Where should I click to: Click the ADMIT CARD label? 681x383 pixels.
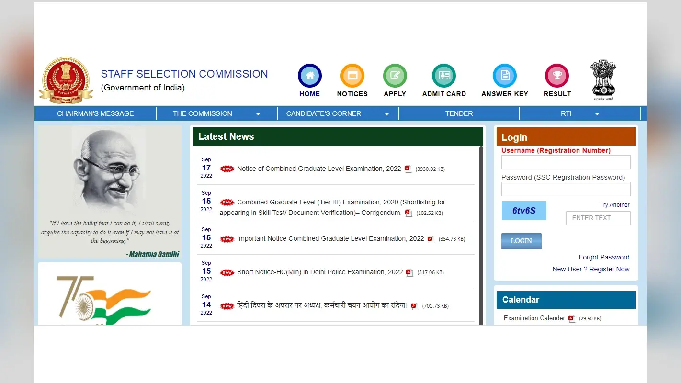444,94
